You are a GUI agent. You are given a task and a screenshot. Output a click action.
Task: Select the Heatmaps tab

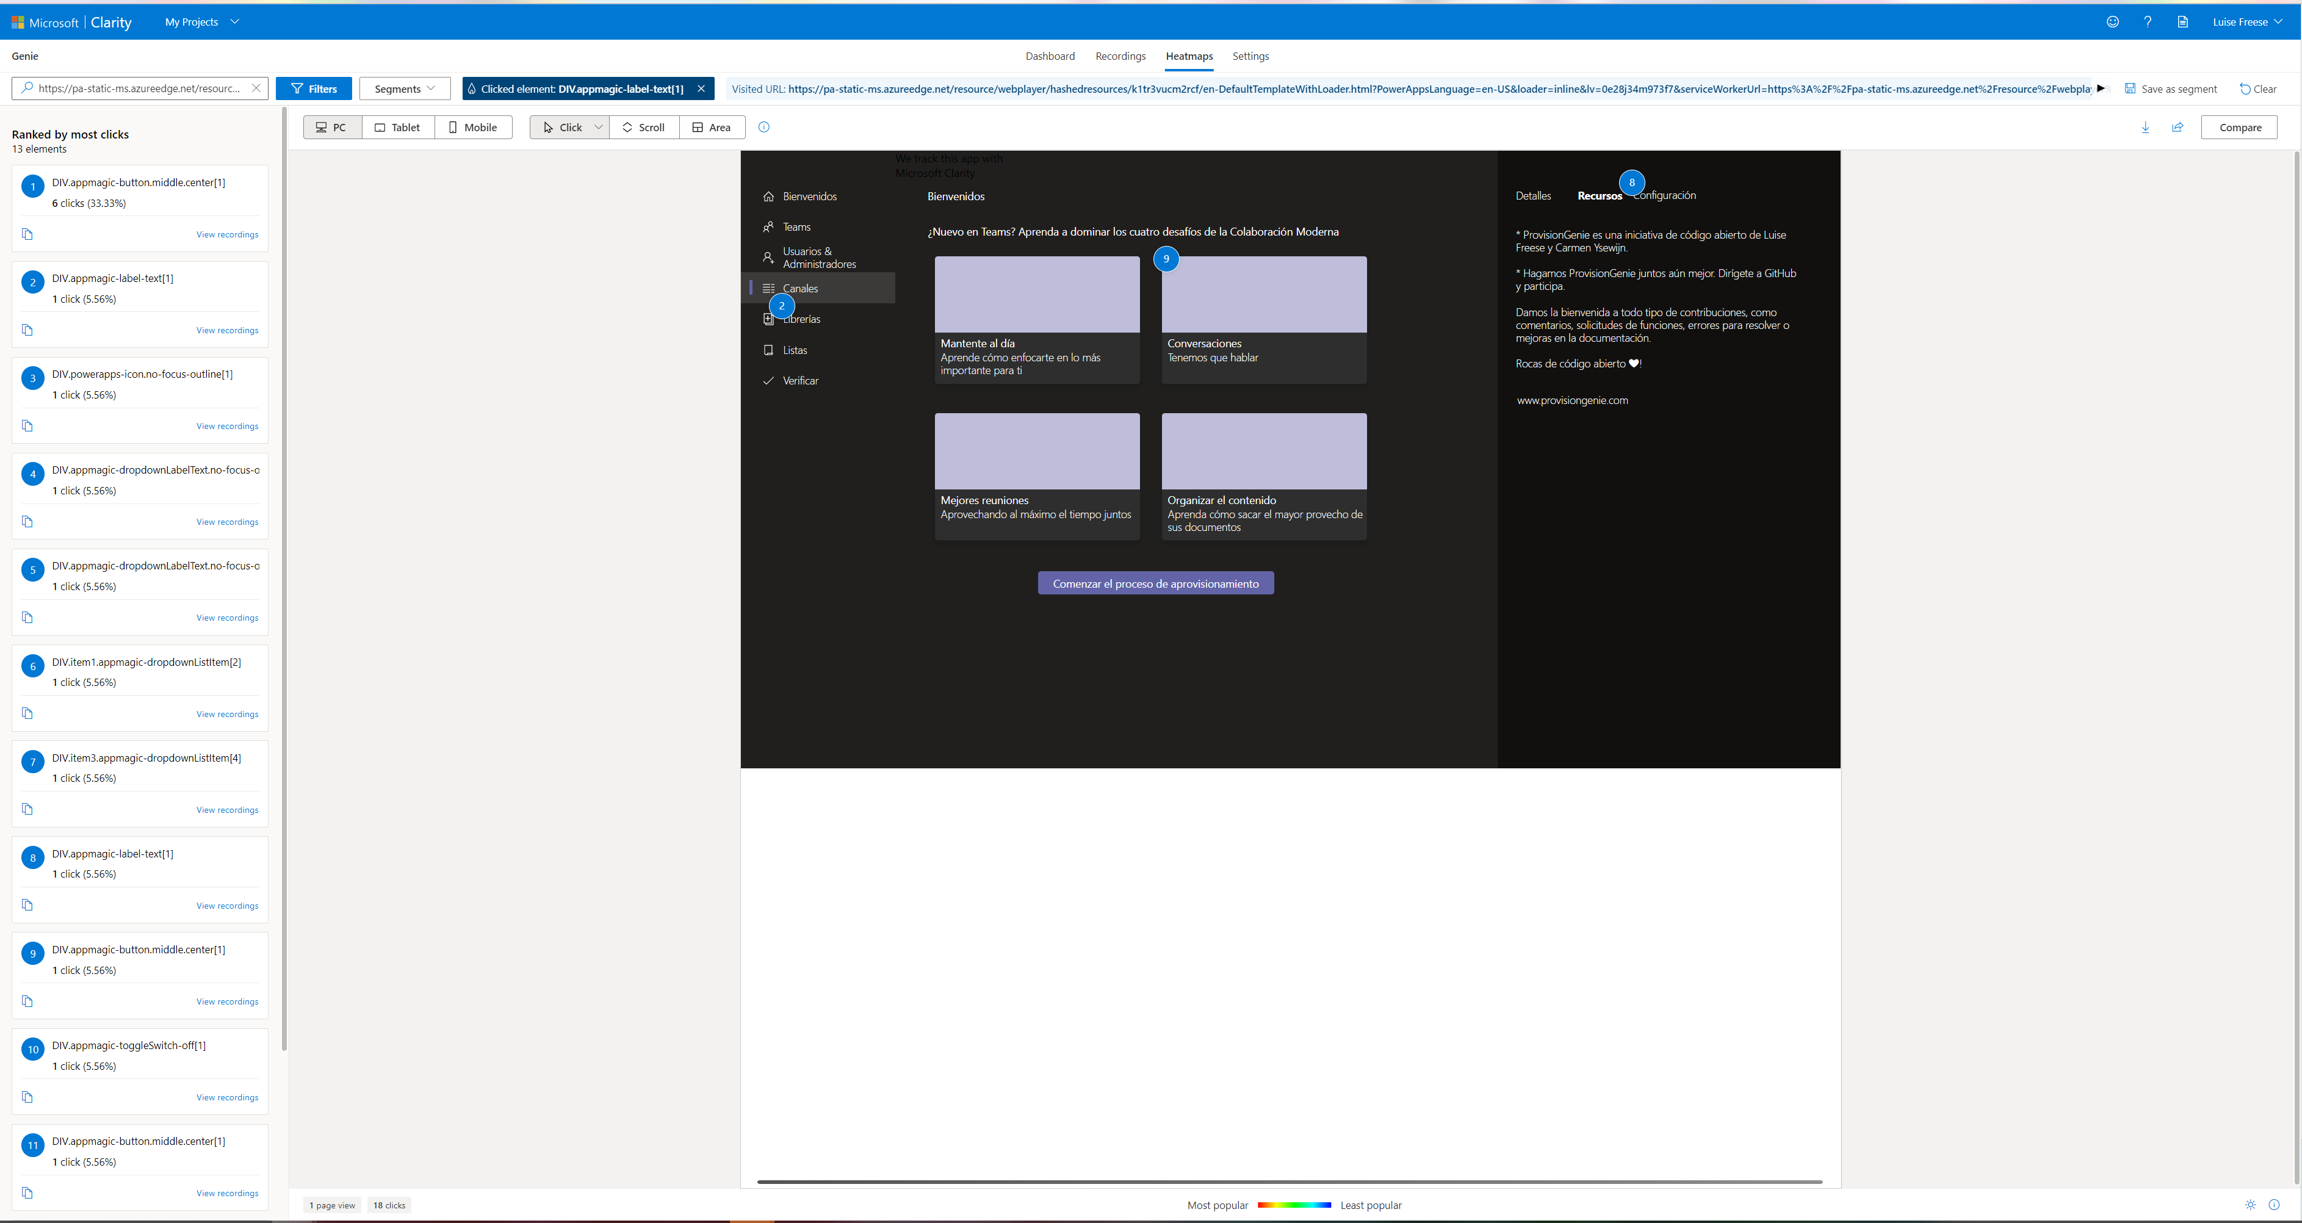[x=1189, y=56]
